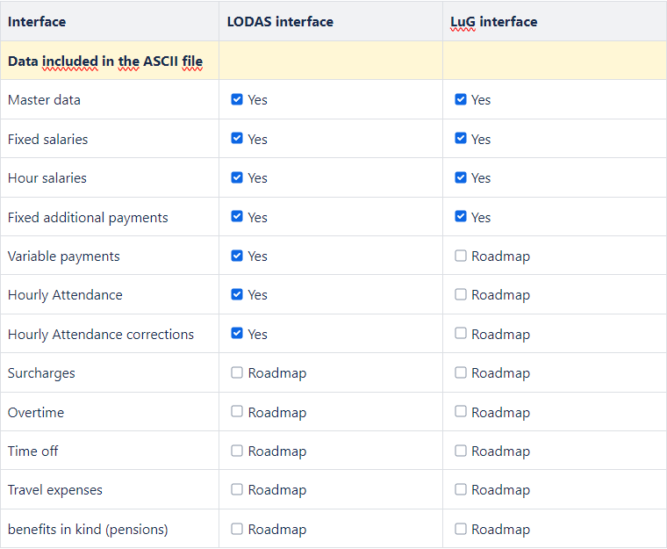The image size is (667, 549).
Task: Check LODAS Roadmap box for Travel expenses
Action: pyautogui.click(x=237, y=489)
